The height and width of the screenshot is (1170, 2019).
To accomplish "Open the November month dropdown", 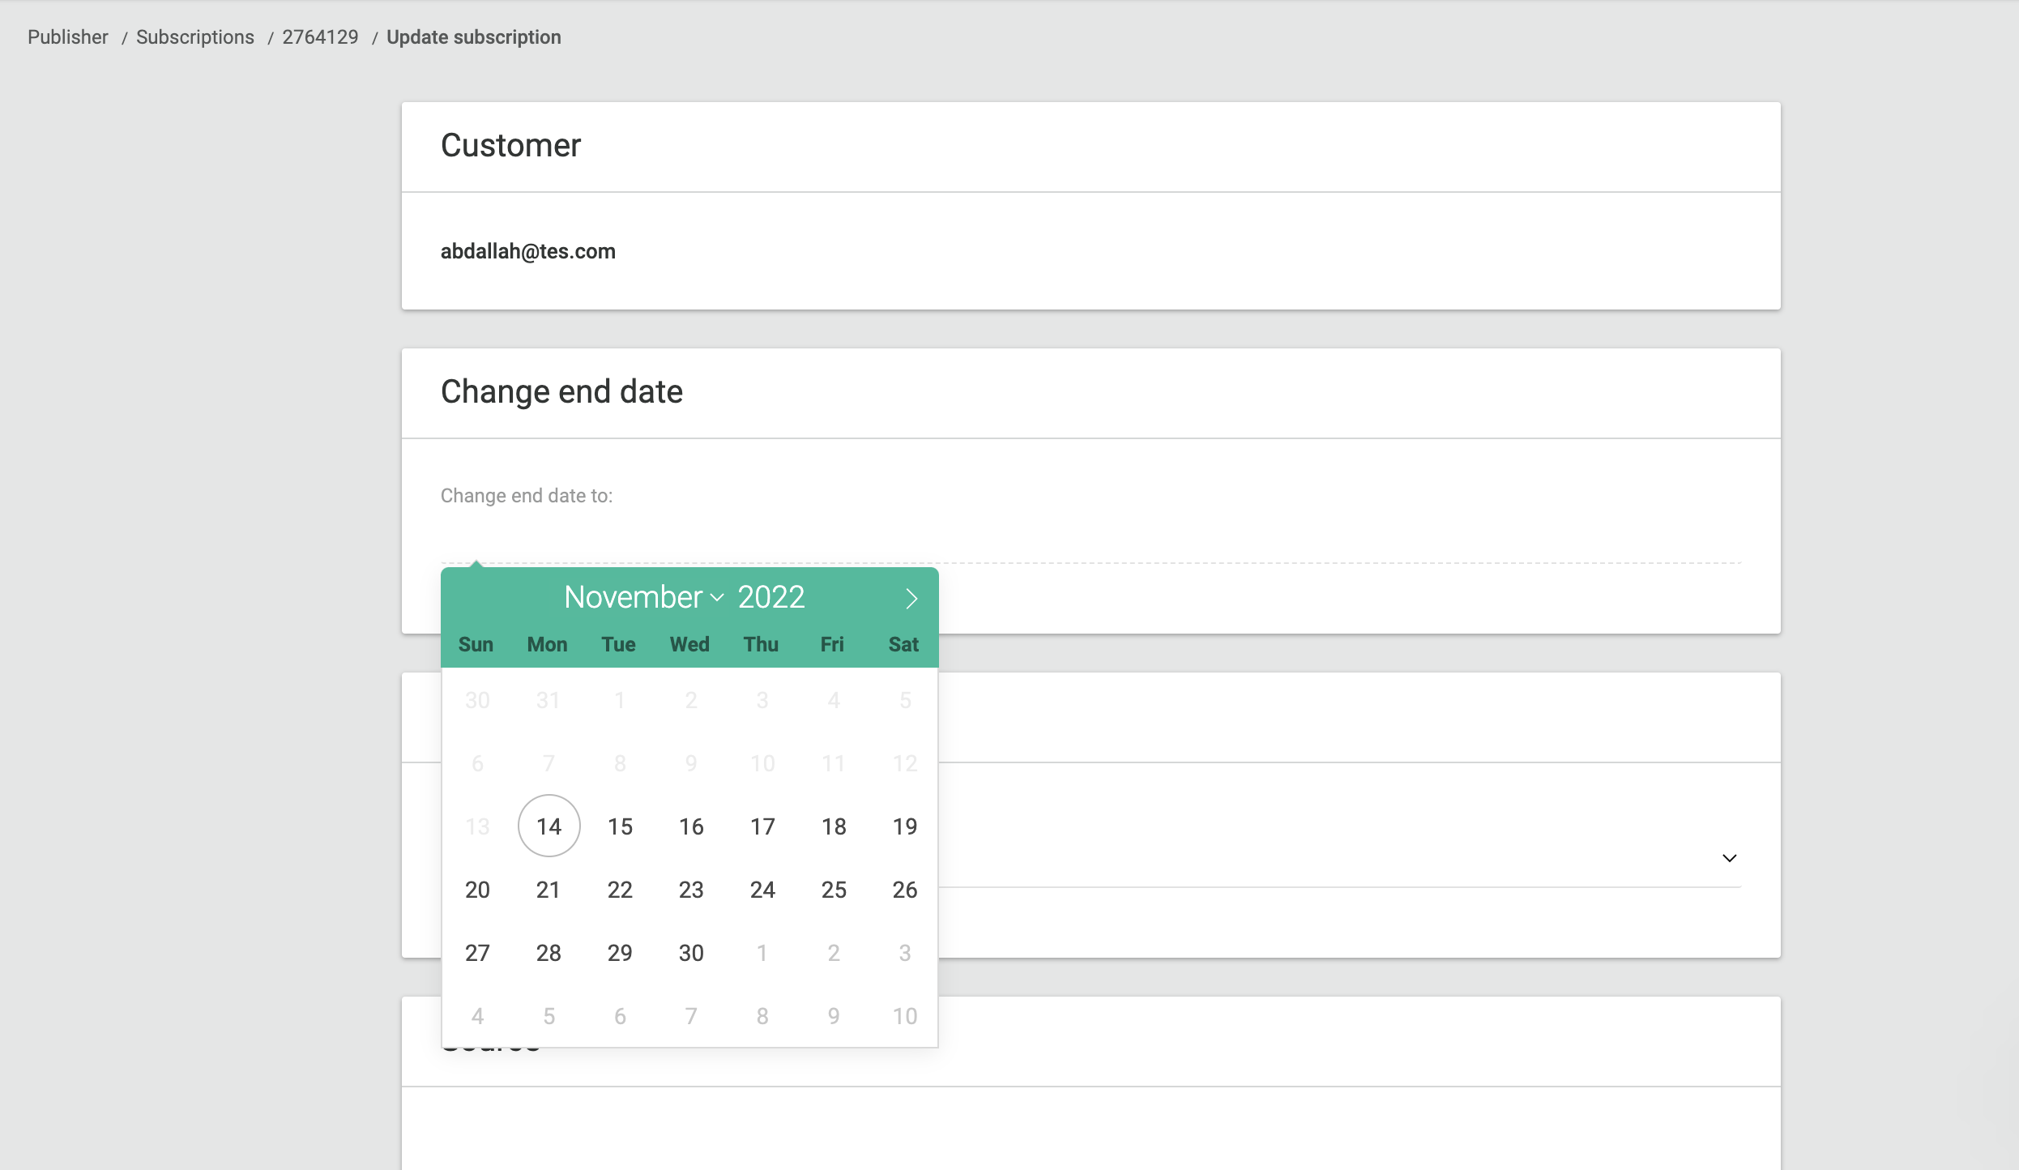I will pos(644,597).
